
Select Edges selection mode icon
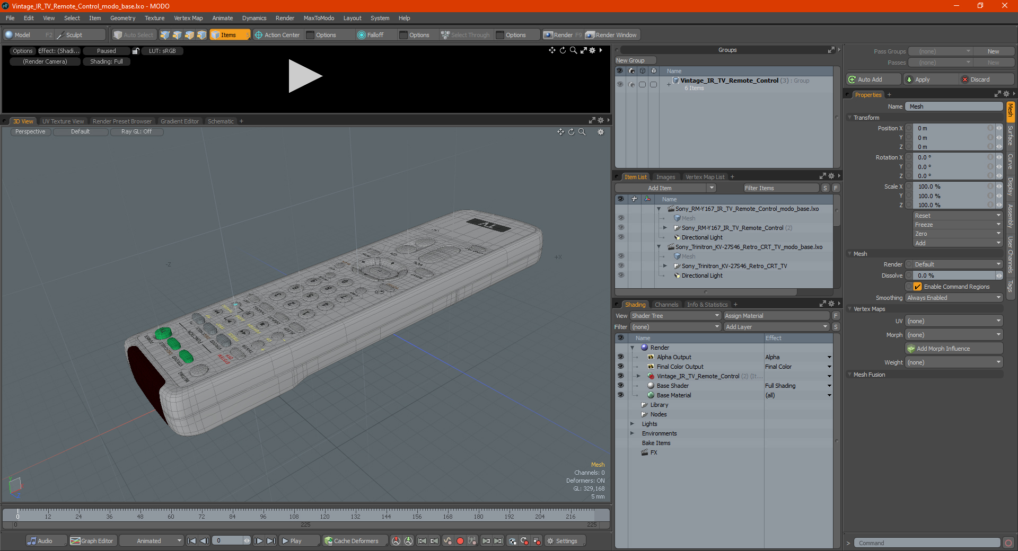click(177, 35)
